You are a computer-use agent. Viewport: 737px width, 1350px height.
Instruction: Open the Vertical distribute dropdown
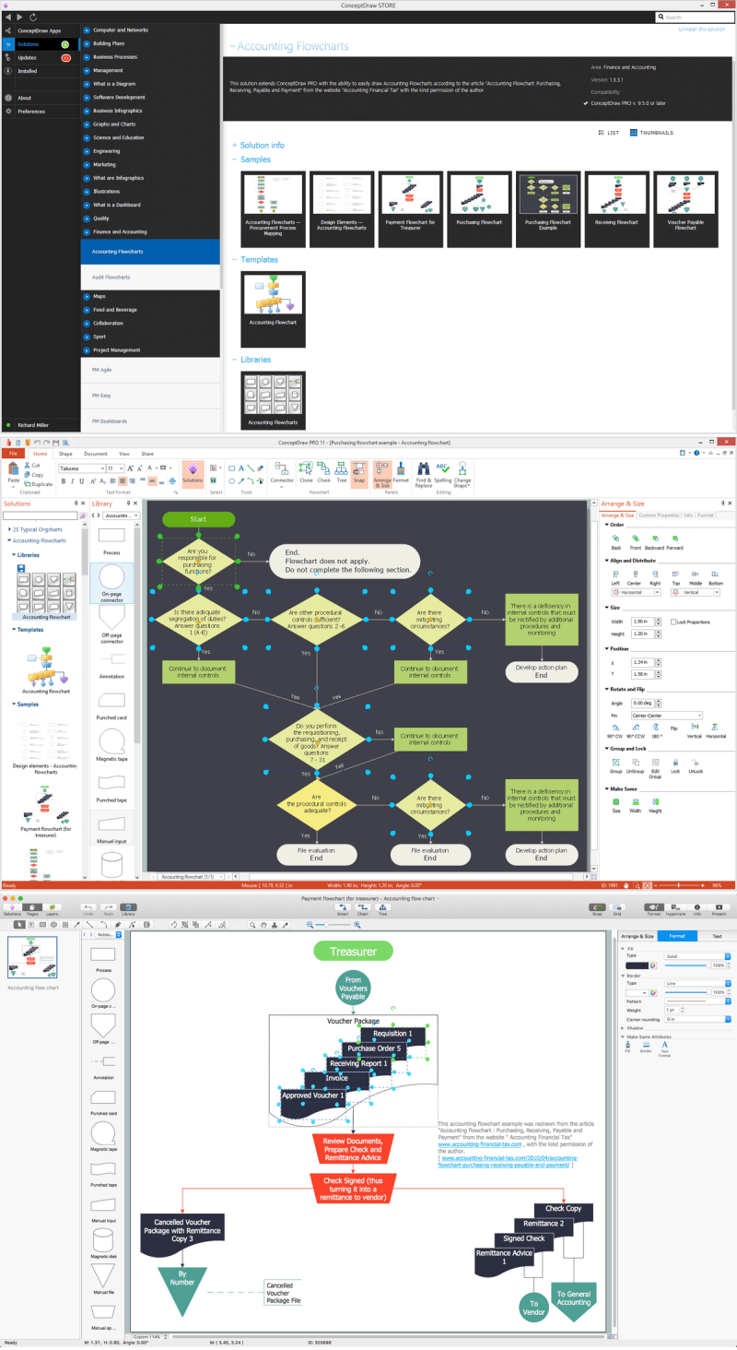pos(718,592)
